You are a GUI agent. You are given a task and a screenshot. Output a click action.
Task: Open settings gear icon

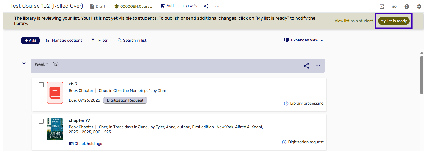419,7
